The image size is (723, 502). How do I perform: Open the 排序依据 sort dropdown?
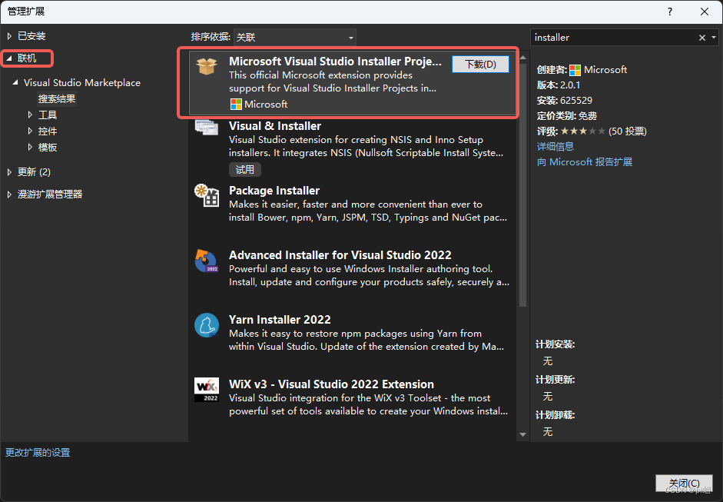click(x=294, y=38)
